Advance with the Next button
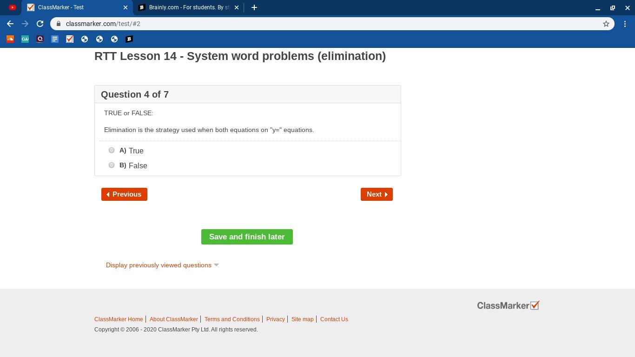Screen dimensions: 635x357 pos(377,194)
